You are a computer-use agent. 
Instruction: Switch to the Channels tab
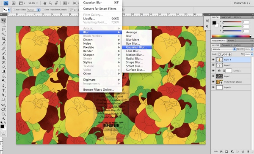pyautogui.click(x=226, y=45)
